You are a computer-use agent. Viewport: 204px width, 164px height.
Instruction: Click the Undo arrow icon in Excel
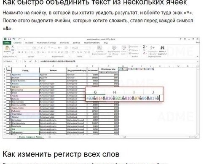14,39
